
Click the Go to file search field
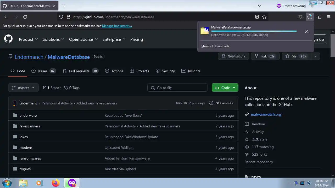point(177,88)
